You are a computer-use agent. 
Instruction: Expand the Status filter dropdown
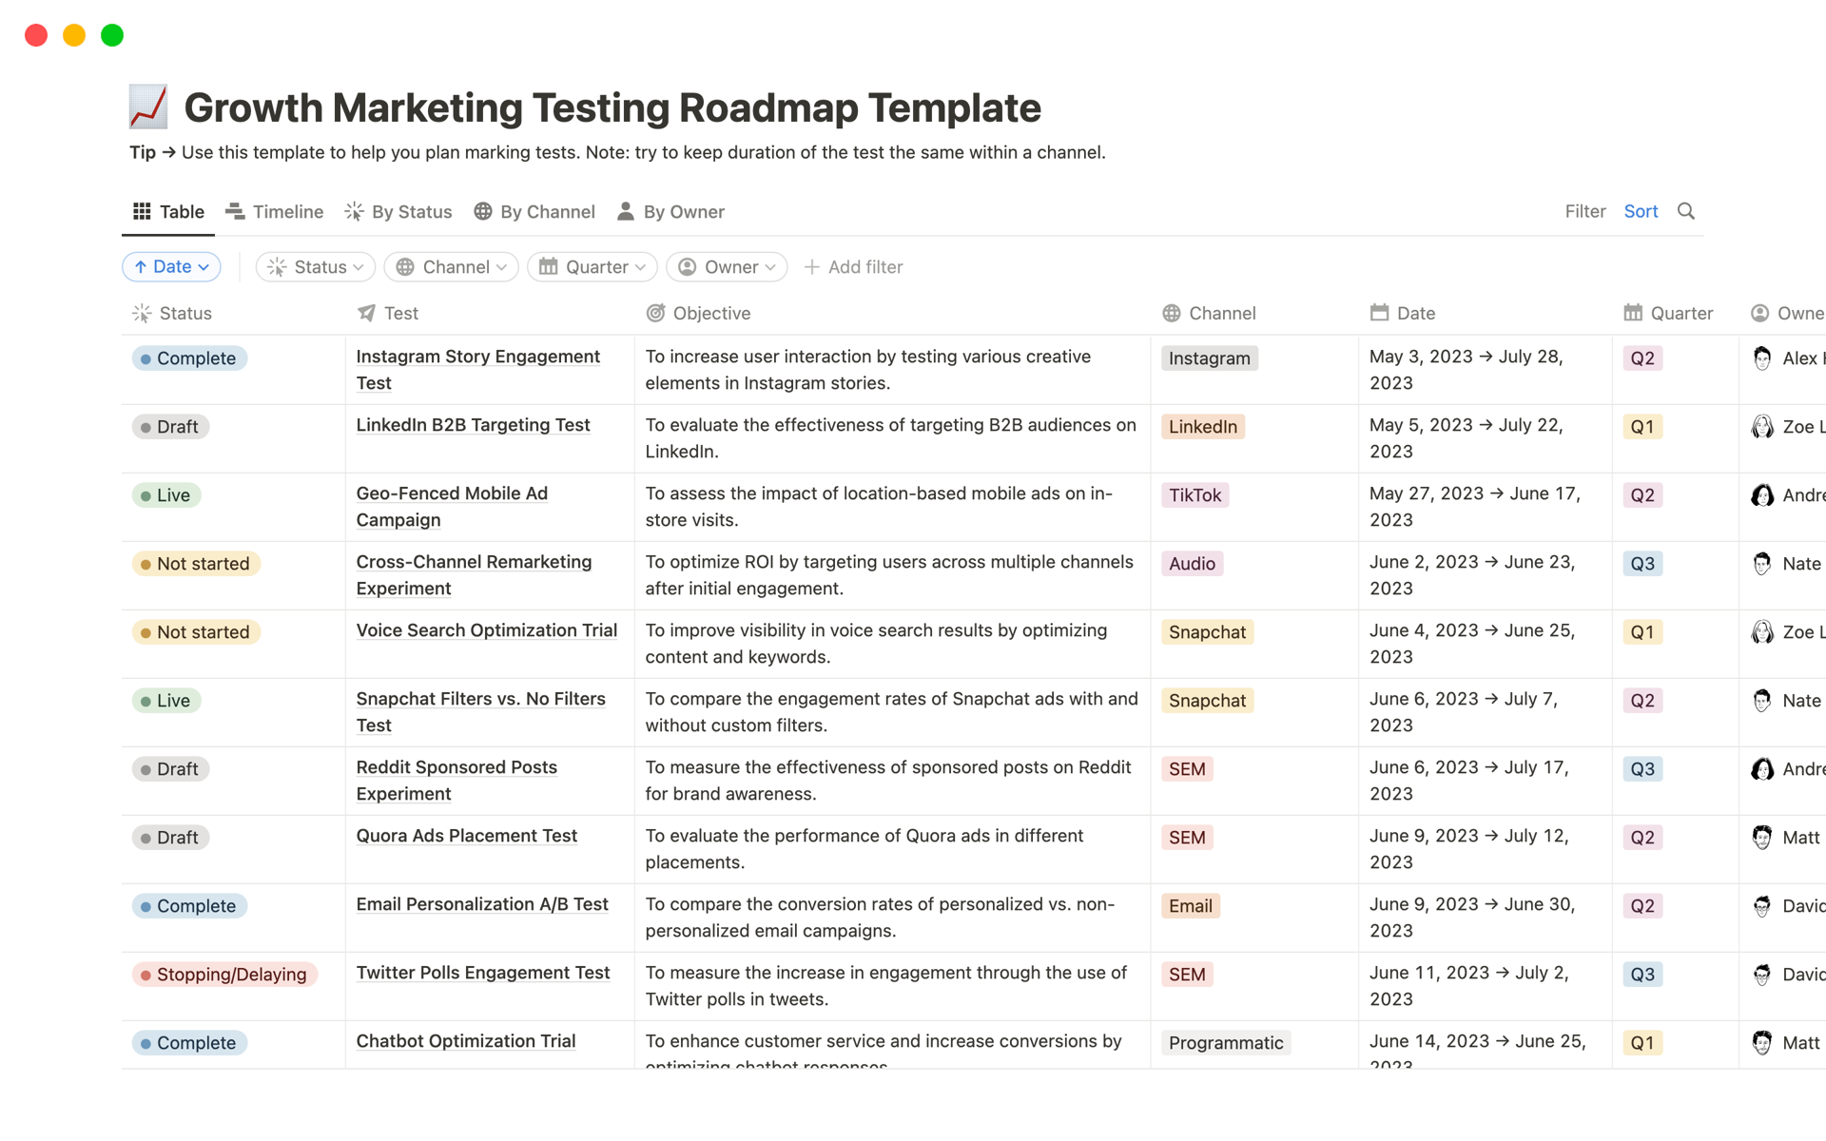(316, 267)
